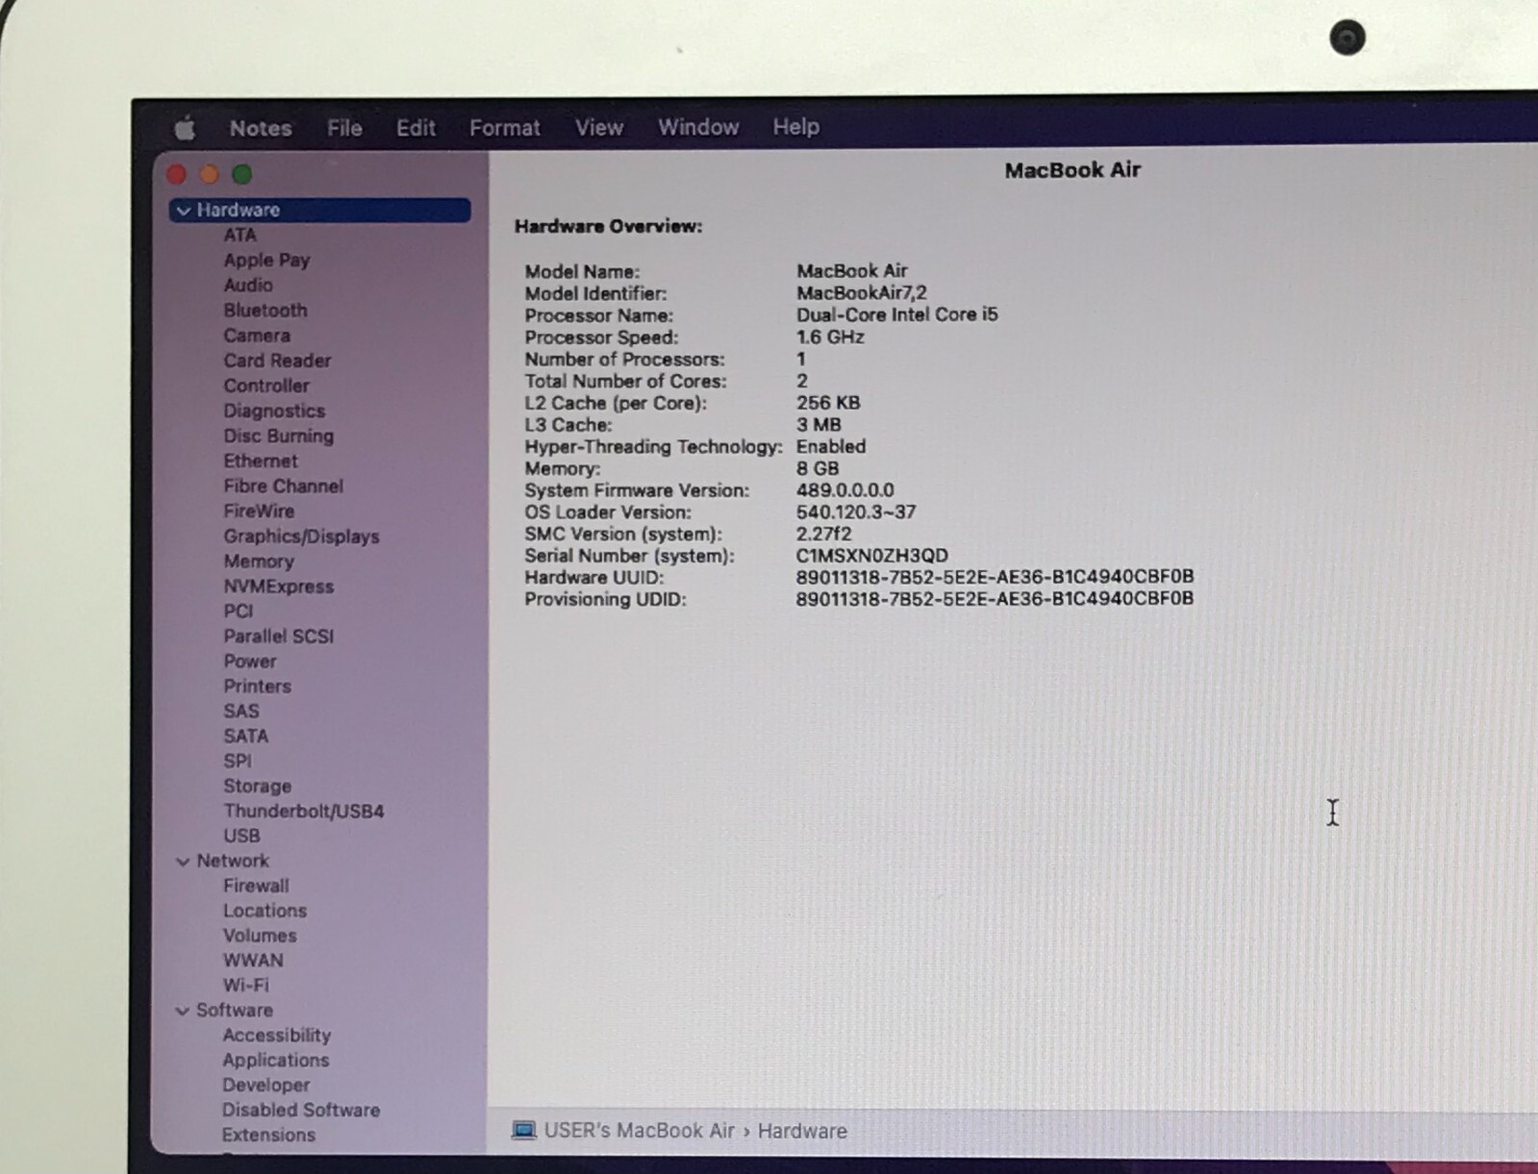Select Camera in the sidebar

pos(257,336)
